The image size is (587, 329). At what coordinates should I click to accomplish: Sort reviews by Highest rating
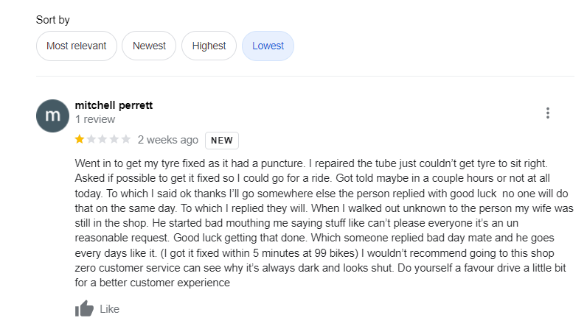[209, 46]
